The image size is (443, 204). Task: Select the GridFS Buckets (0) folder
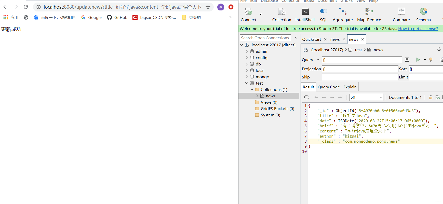pyautogui.click(x=275, y=108)
